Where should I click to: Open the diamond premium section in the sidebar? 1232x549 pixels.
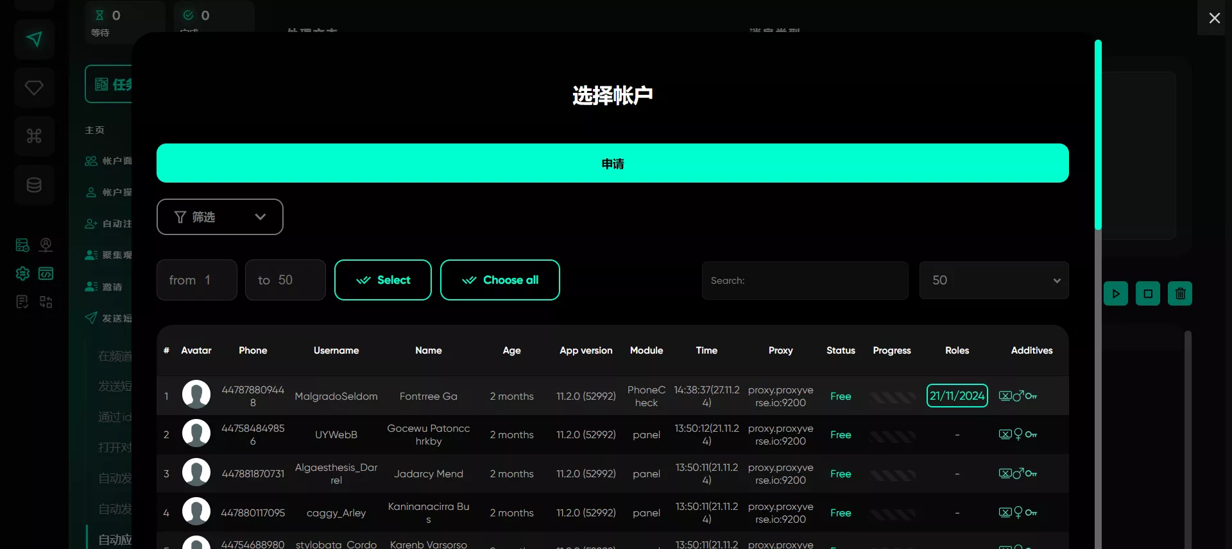tap(34, 87)
